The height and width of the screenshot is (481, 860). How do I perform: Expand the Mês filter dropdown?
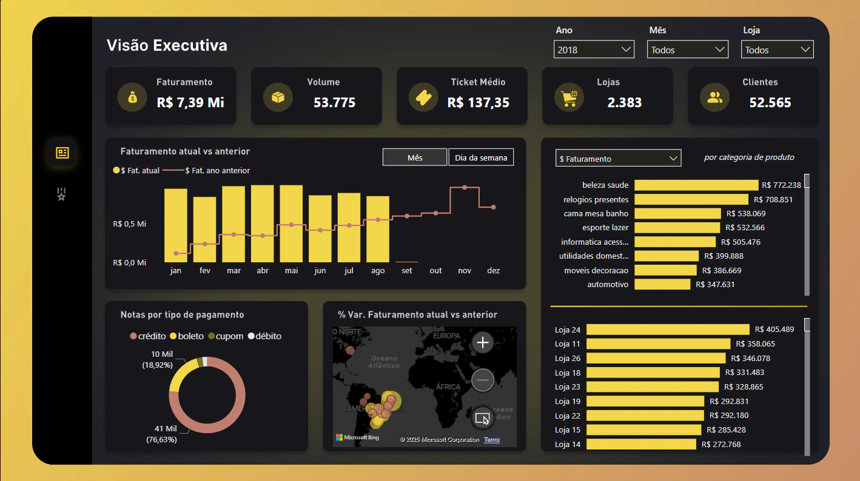coord(688,50)
